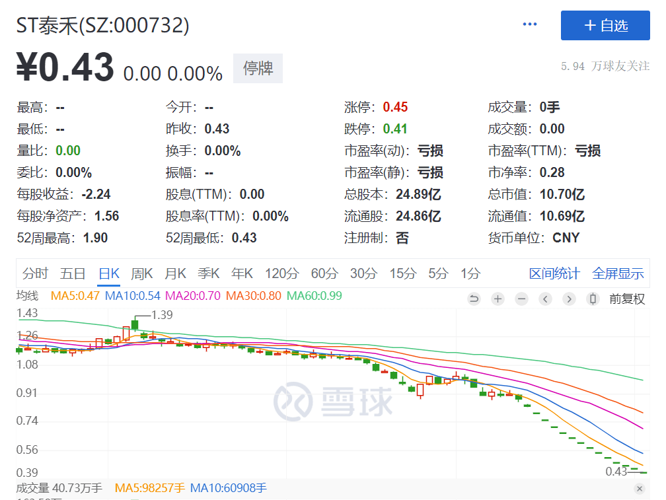
Task: Open the three-dot more options menu
Action: (529, 24)
